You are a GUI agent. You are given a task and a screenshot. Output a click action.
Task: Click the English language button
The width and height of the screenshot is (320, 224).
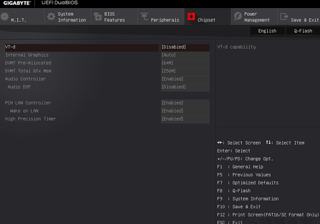[267, 31]
